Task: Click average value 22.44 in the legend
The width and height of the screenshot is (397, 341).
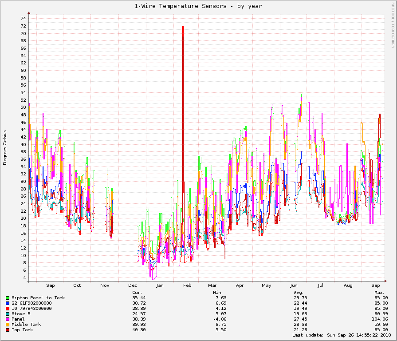Action: click(x=301, y=303)
